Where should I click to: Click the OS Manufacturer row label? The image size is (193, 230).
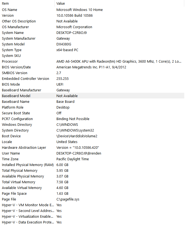[15, 27]
